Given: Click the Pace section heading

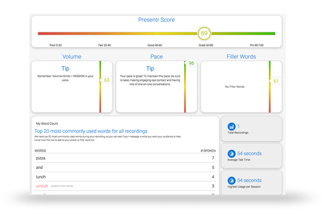Looking at the screenshot, I should point(156,57).
